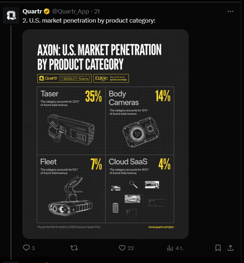Share the post via share icon
244x263 pixels.
tap(230, 248)
